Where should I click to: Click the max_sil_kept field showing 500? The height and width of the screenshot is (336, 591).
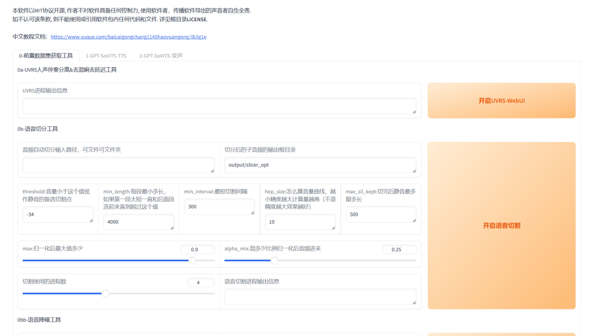[x=381, y=215]
